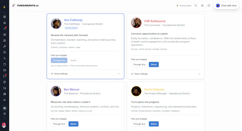
Task: Open the mountain peaks icon in sidebar
Action: (5, 23)
